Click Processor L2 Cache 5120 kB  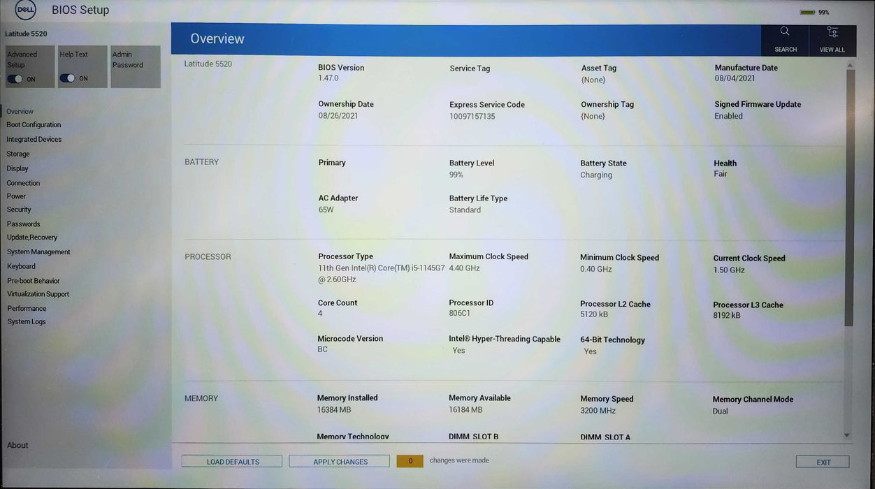(594, 314)
